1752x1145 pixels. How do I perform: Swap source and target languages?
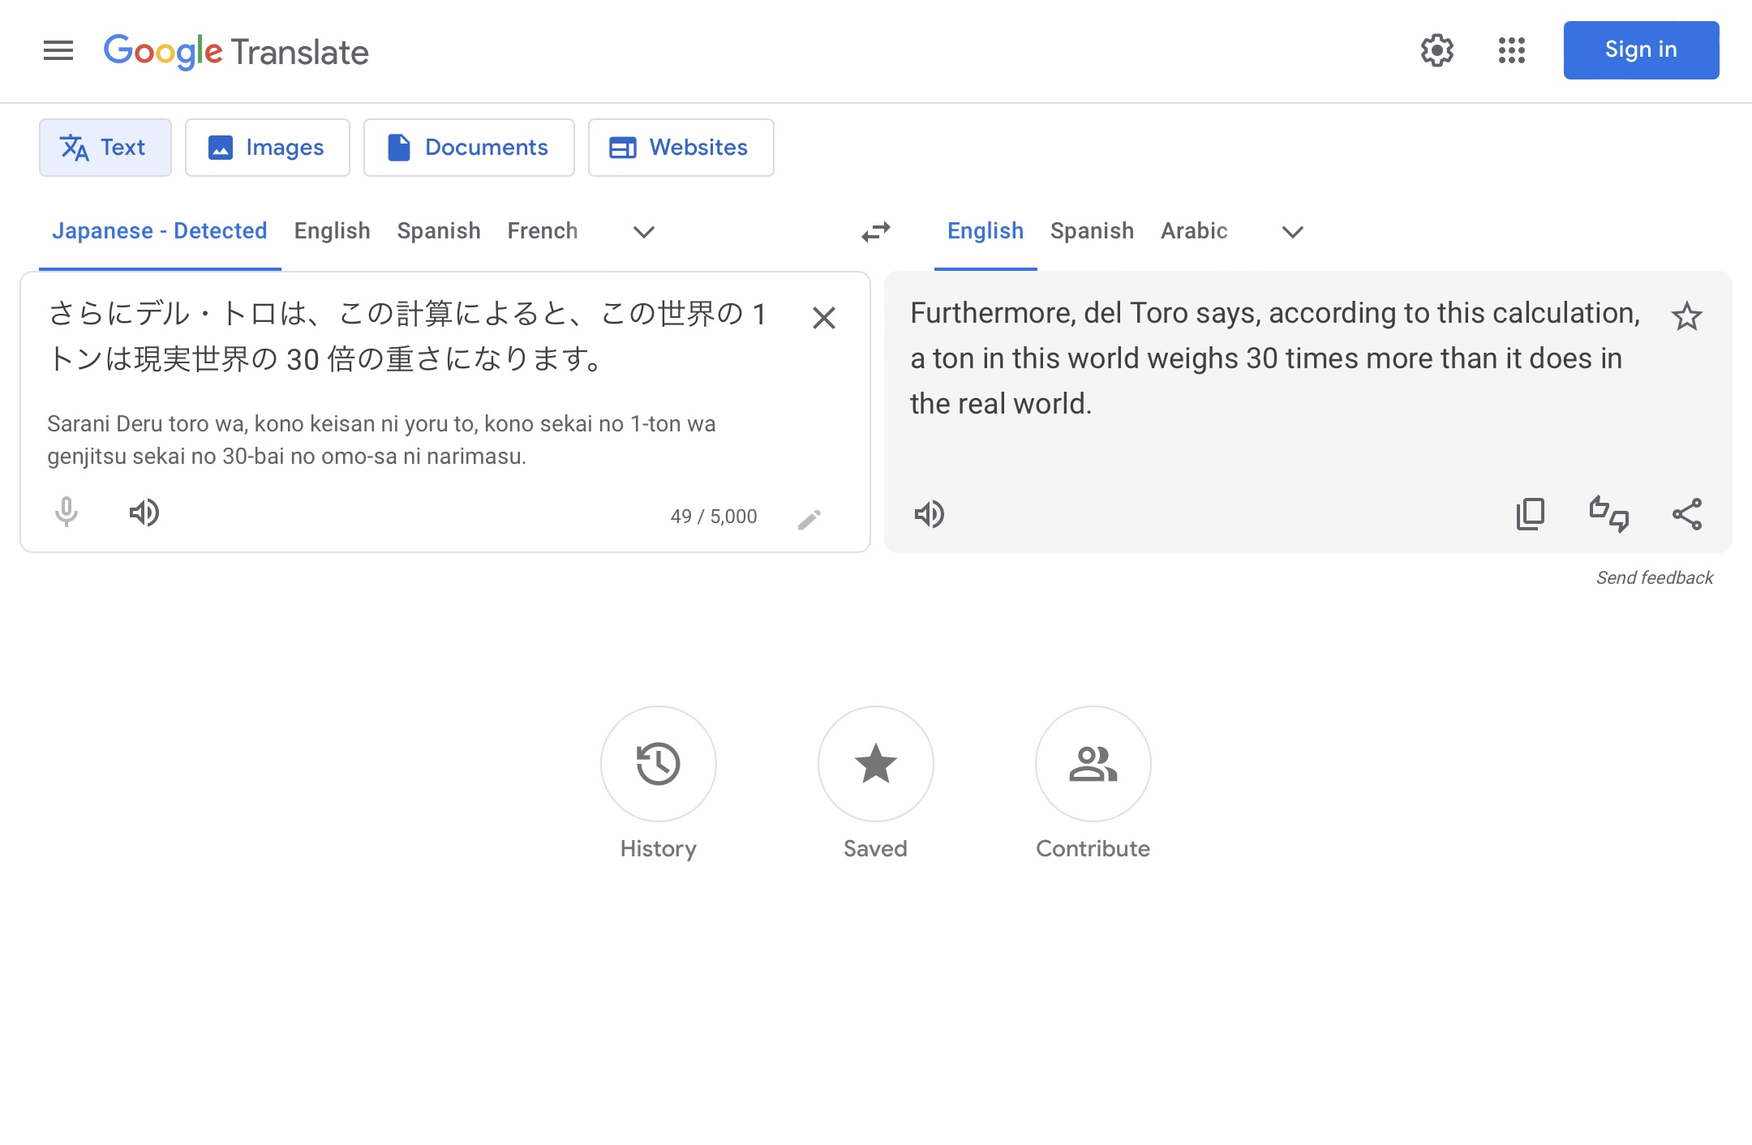coord(876,232)
